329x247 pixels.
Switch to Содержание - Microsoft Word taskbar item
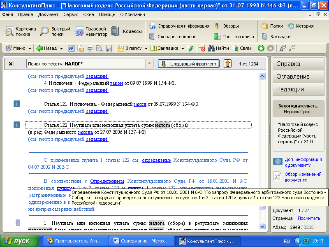(x=141, y=241)
